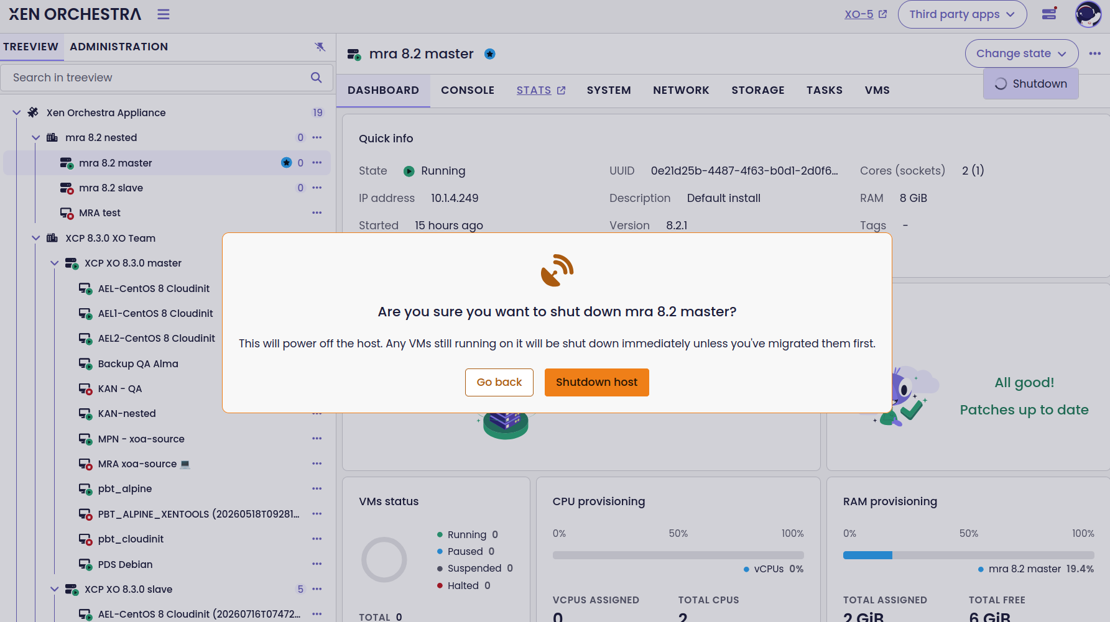Click the Backup QA Alma VM icon
1110x622 pixels.
pos(86,364)
